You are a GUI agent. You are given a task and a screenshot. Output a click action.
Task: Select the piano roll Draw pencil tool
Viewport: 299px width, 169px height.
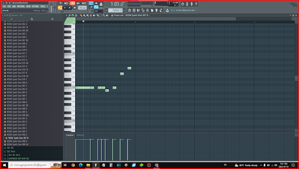coord(81,15)
